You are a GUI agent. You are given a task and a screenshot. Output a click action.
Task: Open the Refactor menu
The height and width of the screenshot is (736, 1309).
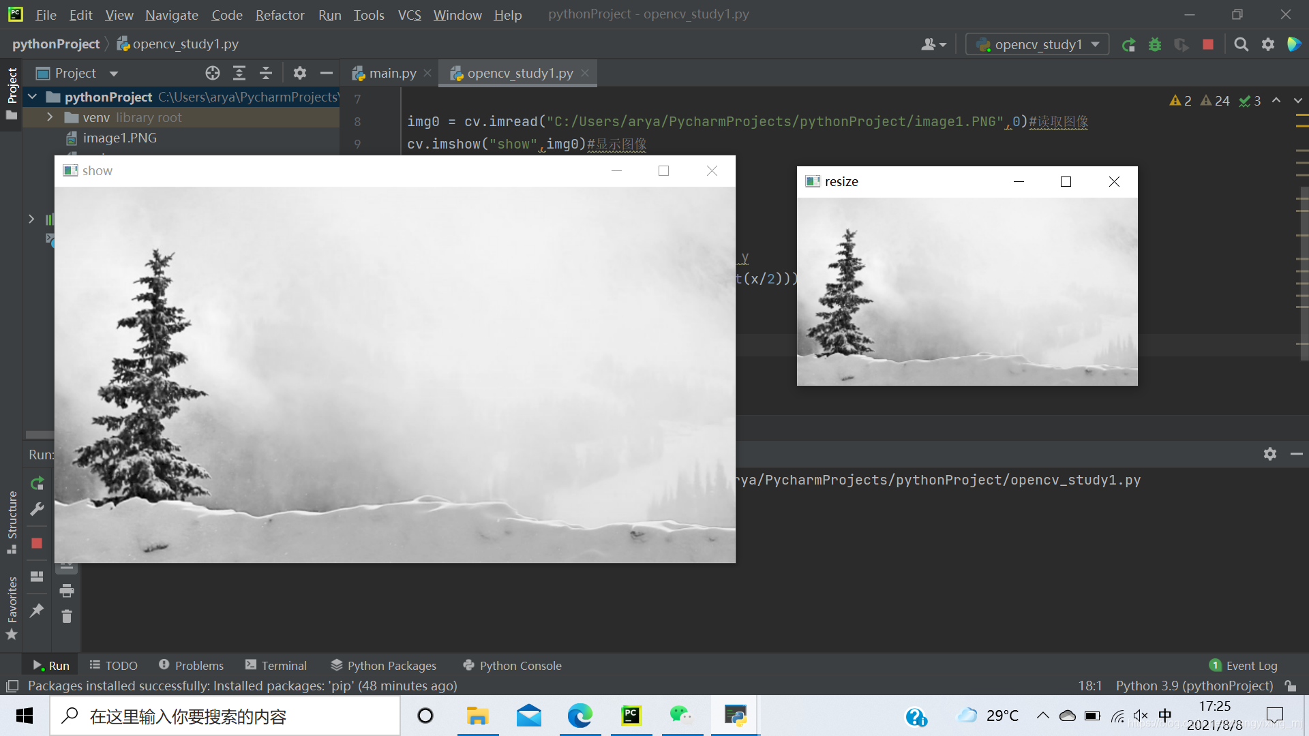tap(280, 14)
